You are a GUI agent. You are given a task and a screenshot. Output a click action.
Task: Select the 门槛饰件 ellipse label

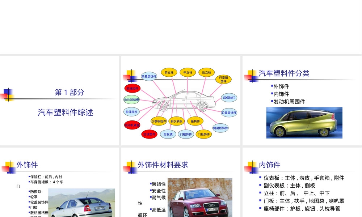186,134
